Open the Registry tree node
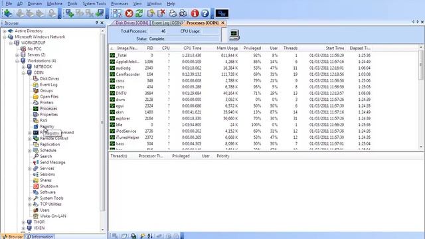The width and height of the screenshot is (425, 239). (x=47, y=127)
